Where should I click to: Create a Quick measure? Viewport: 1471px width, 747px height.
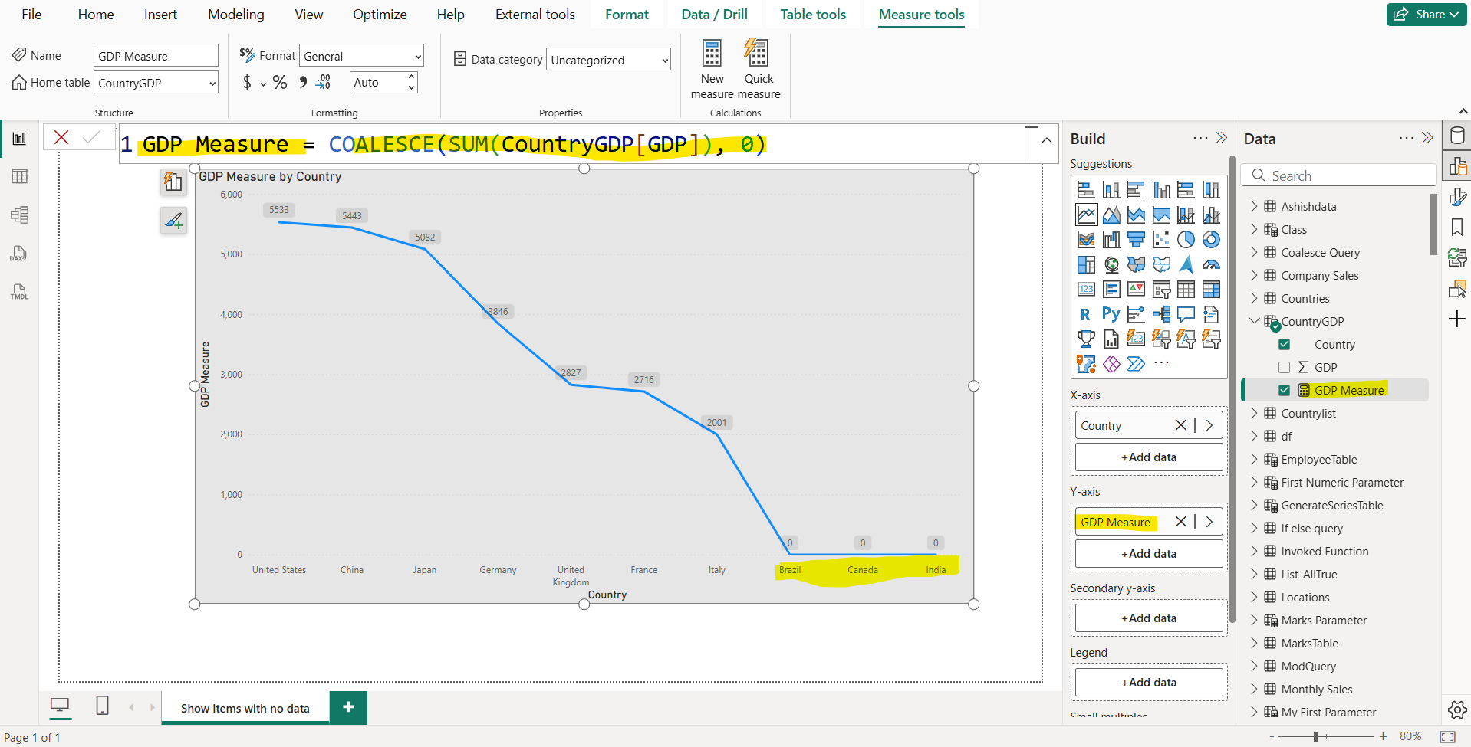758,67
